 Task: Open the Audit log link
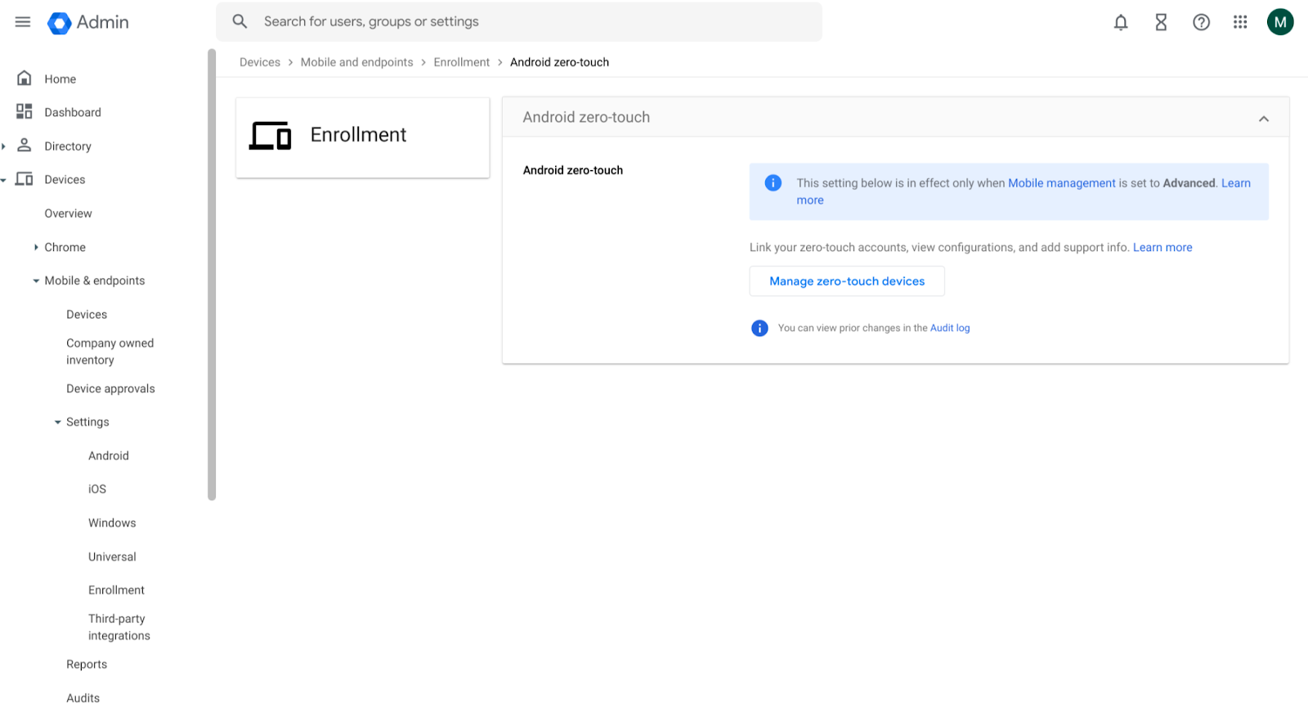950,328
